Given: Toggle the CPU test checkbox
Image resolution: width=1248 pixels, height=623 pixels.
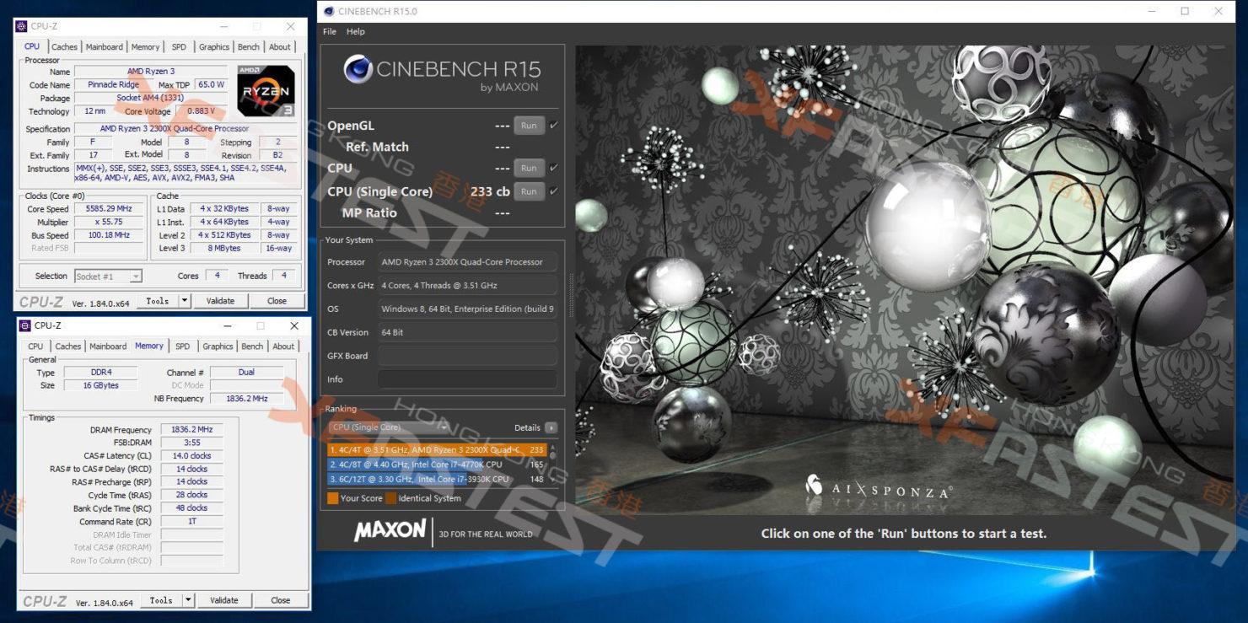Looking at the screenshot, I should pyautogui.click(x=554, y=168).
